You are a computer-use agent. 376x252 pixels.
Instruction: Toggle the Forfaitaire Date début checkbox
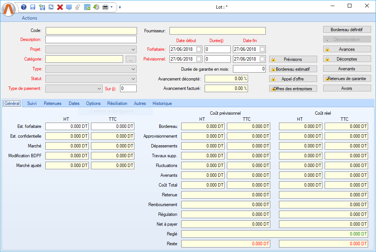199,49
